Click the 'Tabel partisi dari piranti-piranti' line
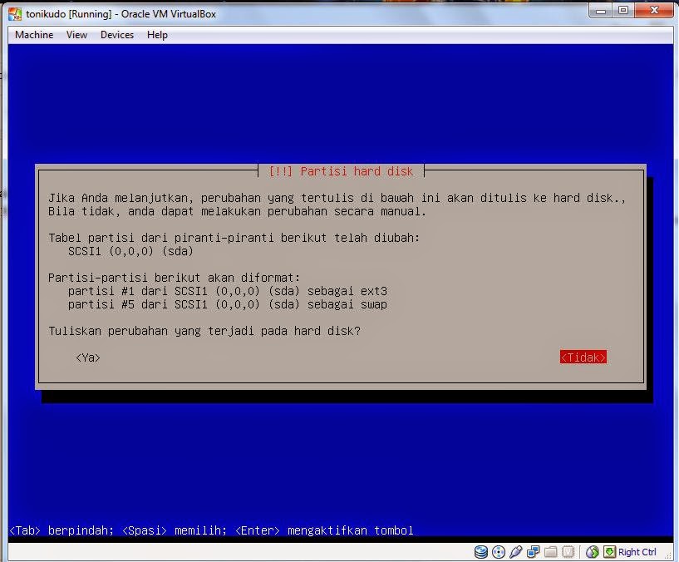Viewport: 679px width, 562px height. click(234, 238)
